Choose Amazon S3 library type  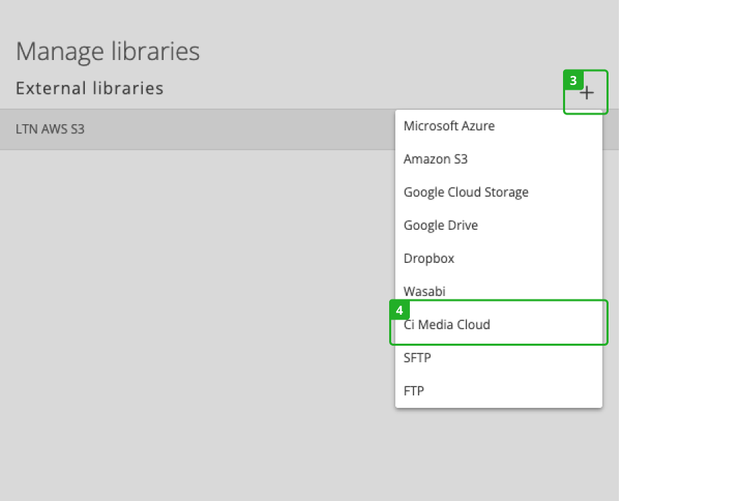tap(499, 159)
